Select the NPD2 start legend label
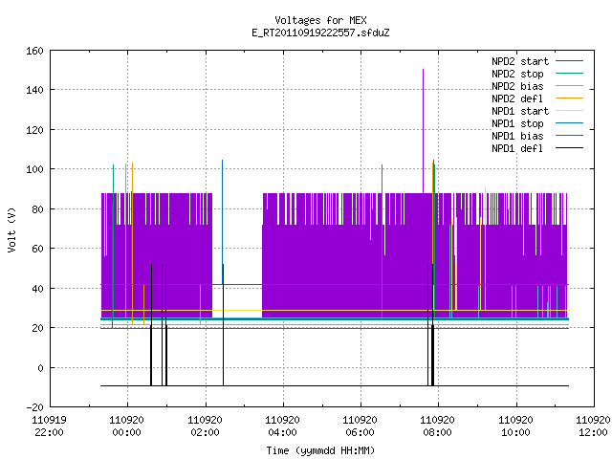This screenshot has height=459, width=612. coord(520,61)
